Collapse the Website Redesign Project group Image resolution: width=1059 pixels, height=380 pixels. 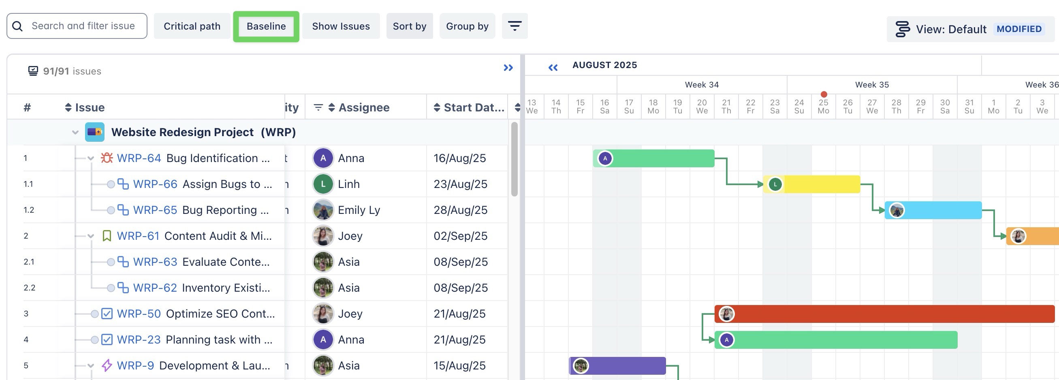pyautogui.click(x=75, y=132)
